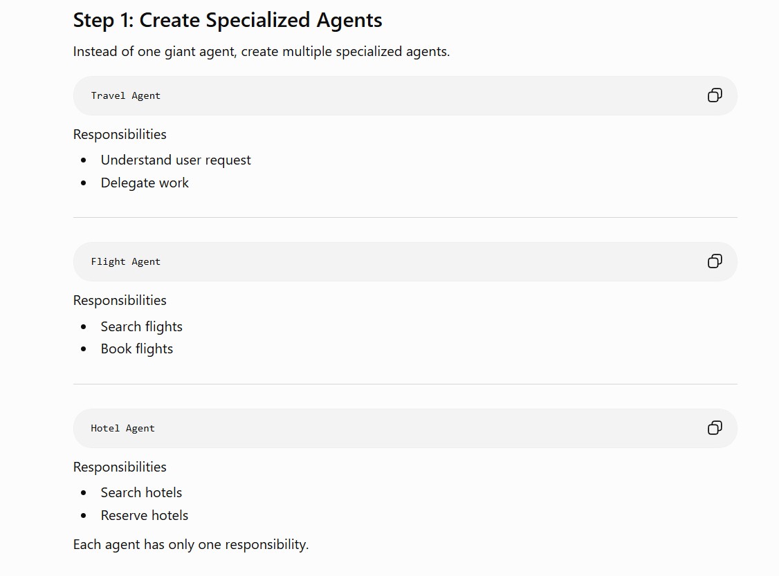Copy the Hotel Agent code block

[x=715, y=427]
